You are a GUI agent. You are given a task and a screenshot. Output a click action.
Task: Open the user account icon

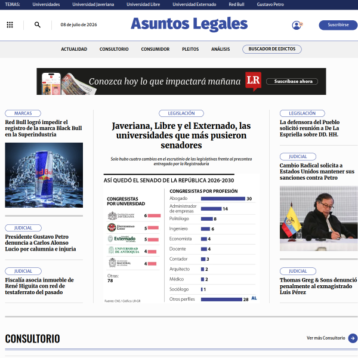(x=297, y=25)
